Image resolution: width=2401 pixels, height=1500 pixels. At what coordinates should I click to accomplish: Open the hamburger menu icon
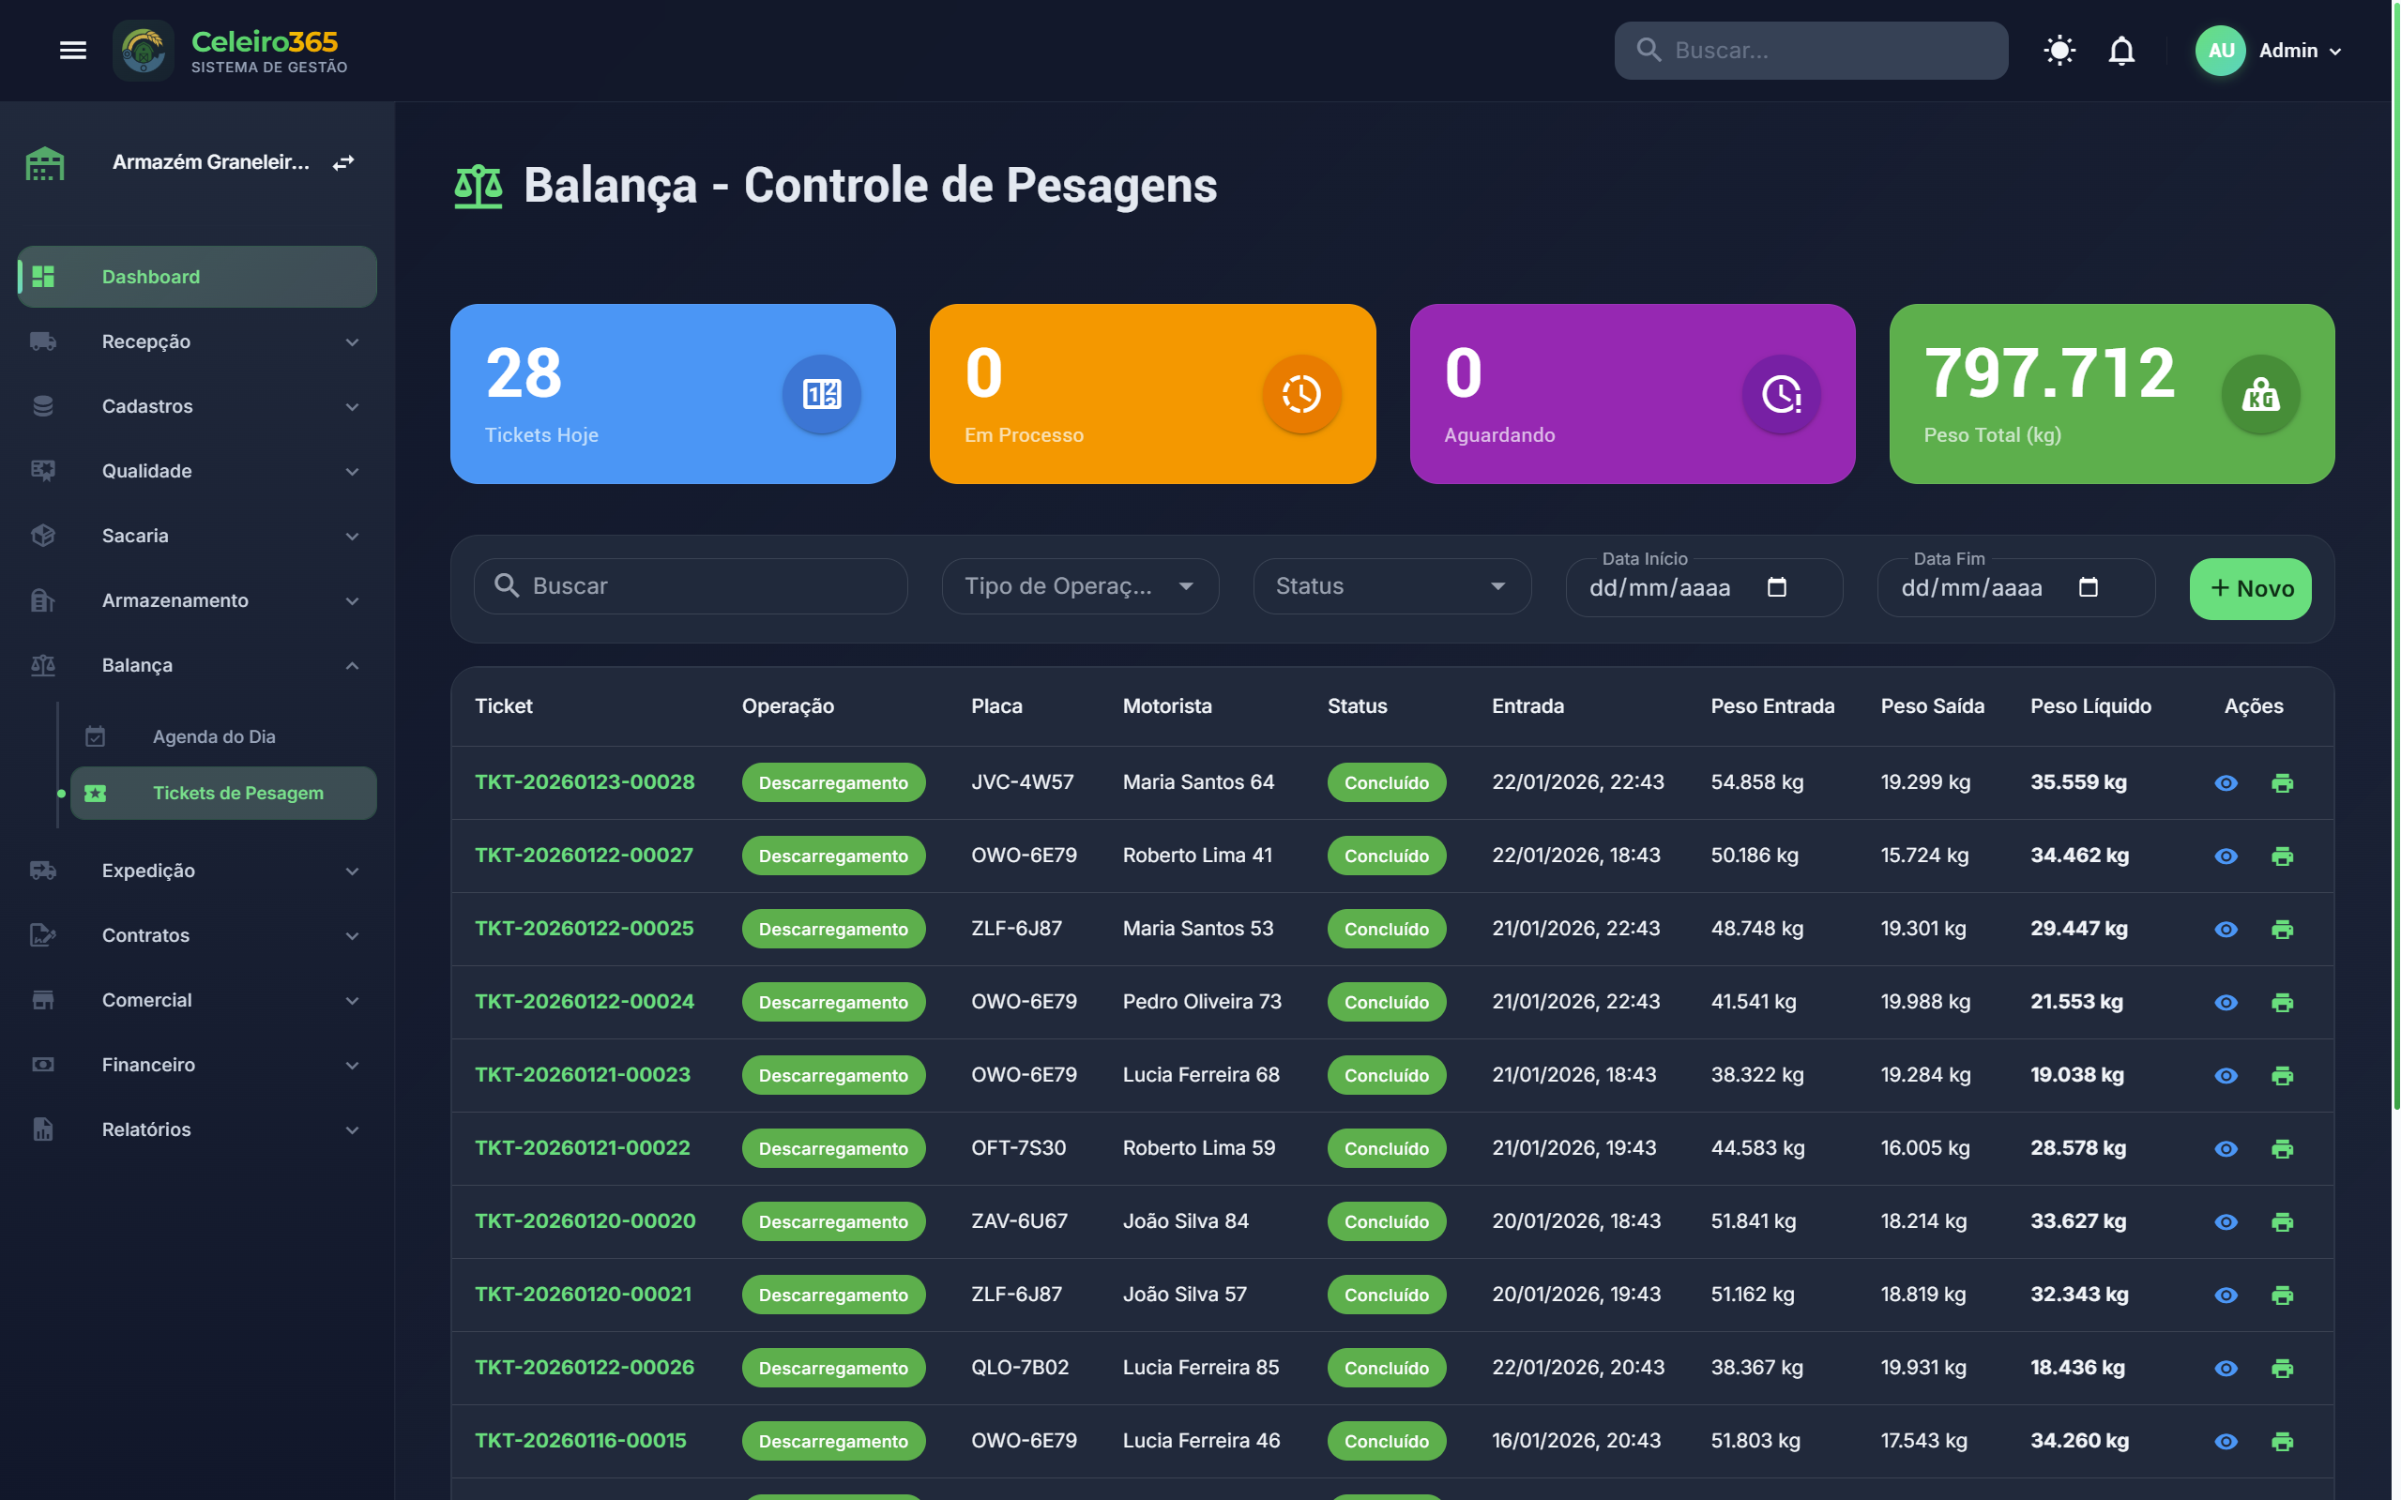[x=72, y=50]
